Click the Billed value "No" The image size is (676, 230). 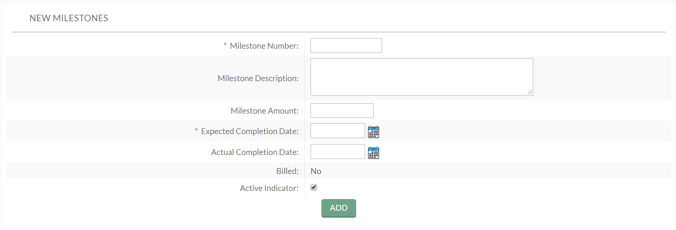pyautogui.click(x=316, y=171)
